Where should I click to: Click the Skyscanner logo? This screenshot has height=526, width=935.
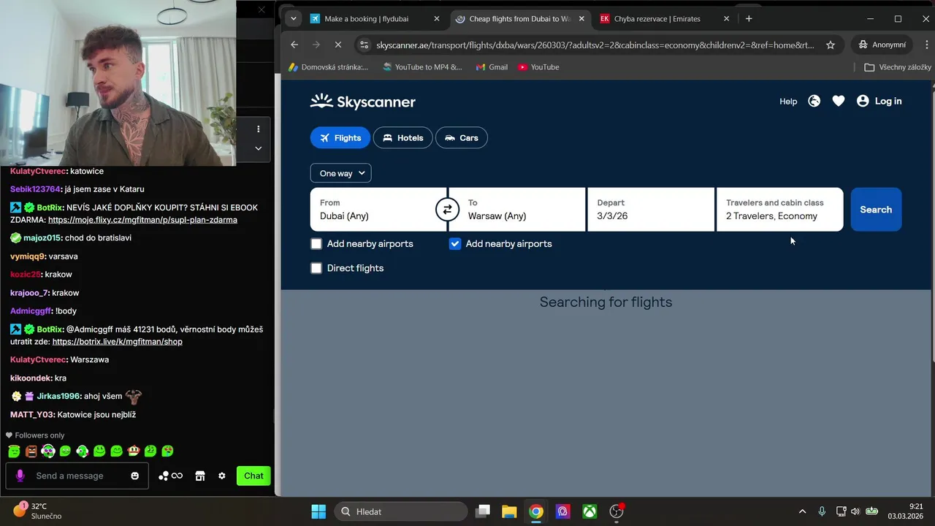point(362,102)
